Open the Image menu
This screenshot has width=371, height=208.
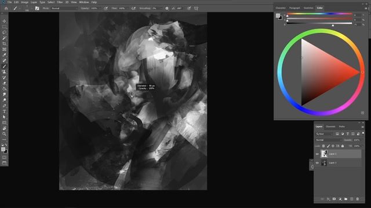coord(24,2)
